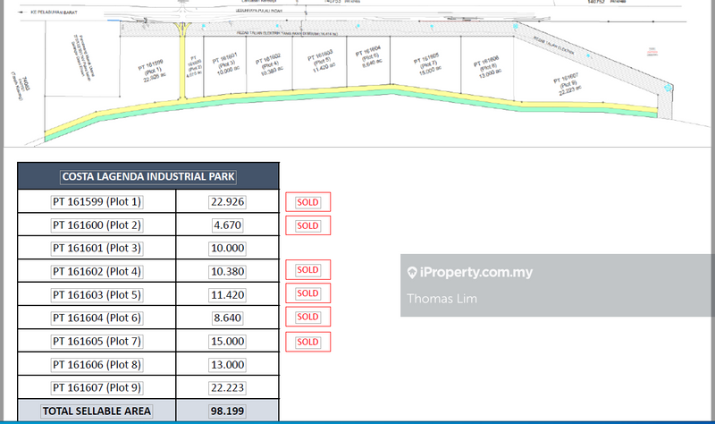Click the iProperty location pin icon
The height and width of the screenshot is (424, 715).
[x=412, y=272]
